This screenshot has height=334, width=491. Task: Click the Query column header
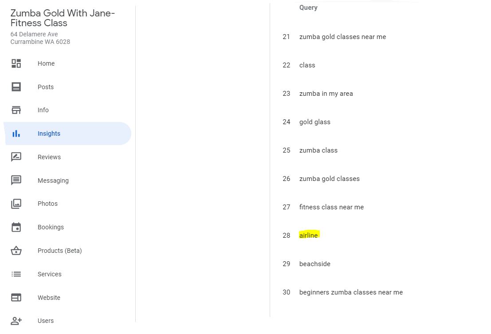308,8
